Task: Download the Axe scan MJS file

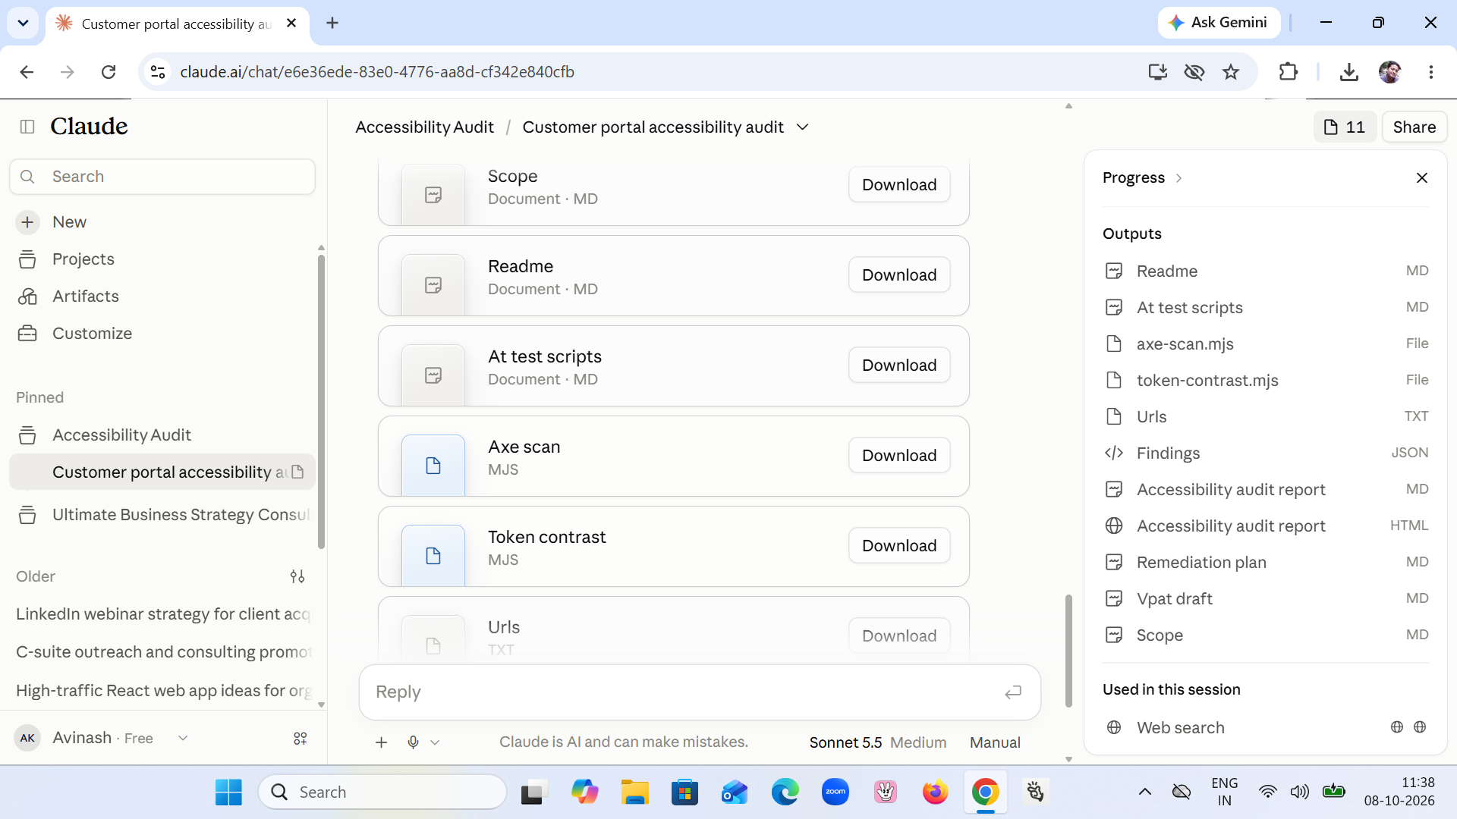Action: pos(899,456)
